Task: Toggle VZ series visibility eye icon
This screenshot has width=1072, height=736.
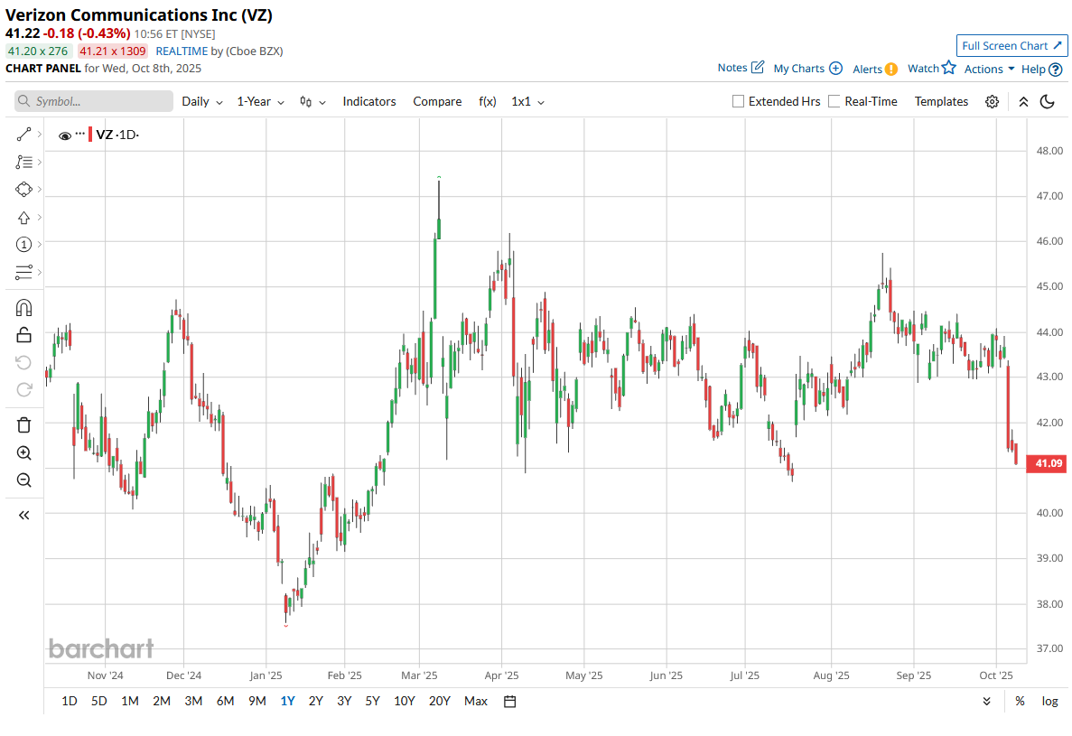Action: coord(65,135)
